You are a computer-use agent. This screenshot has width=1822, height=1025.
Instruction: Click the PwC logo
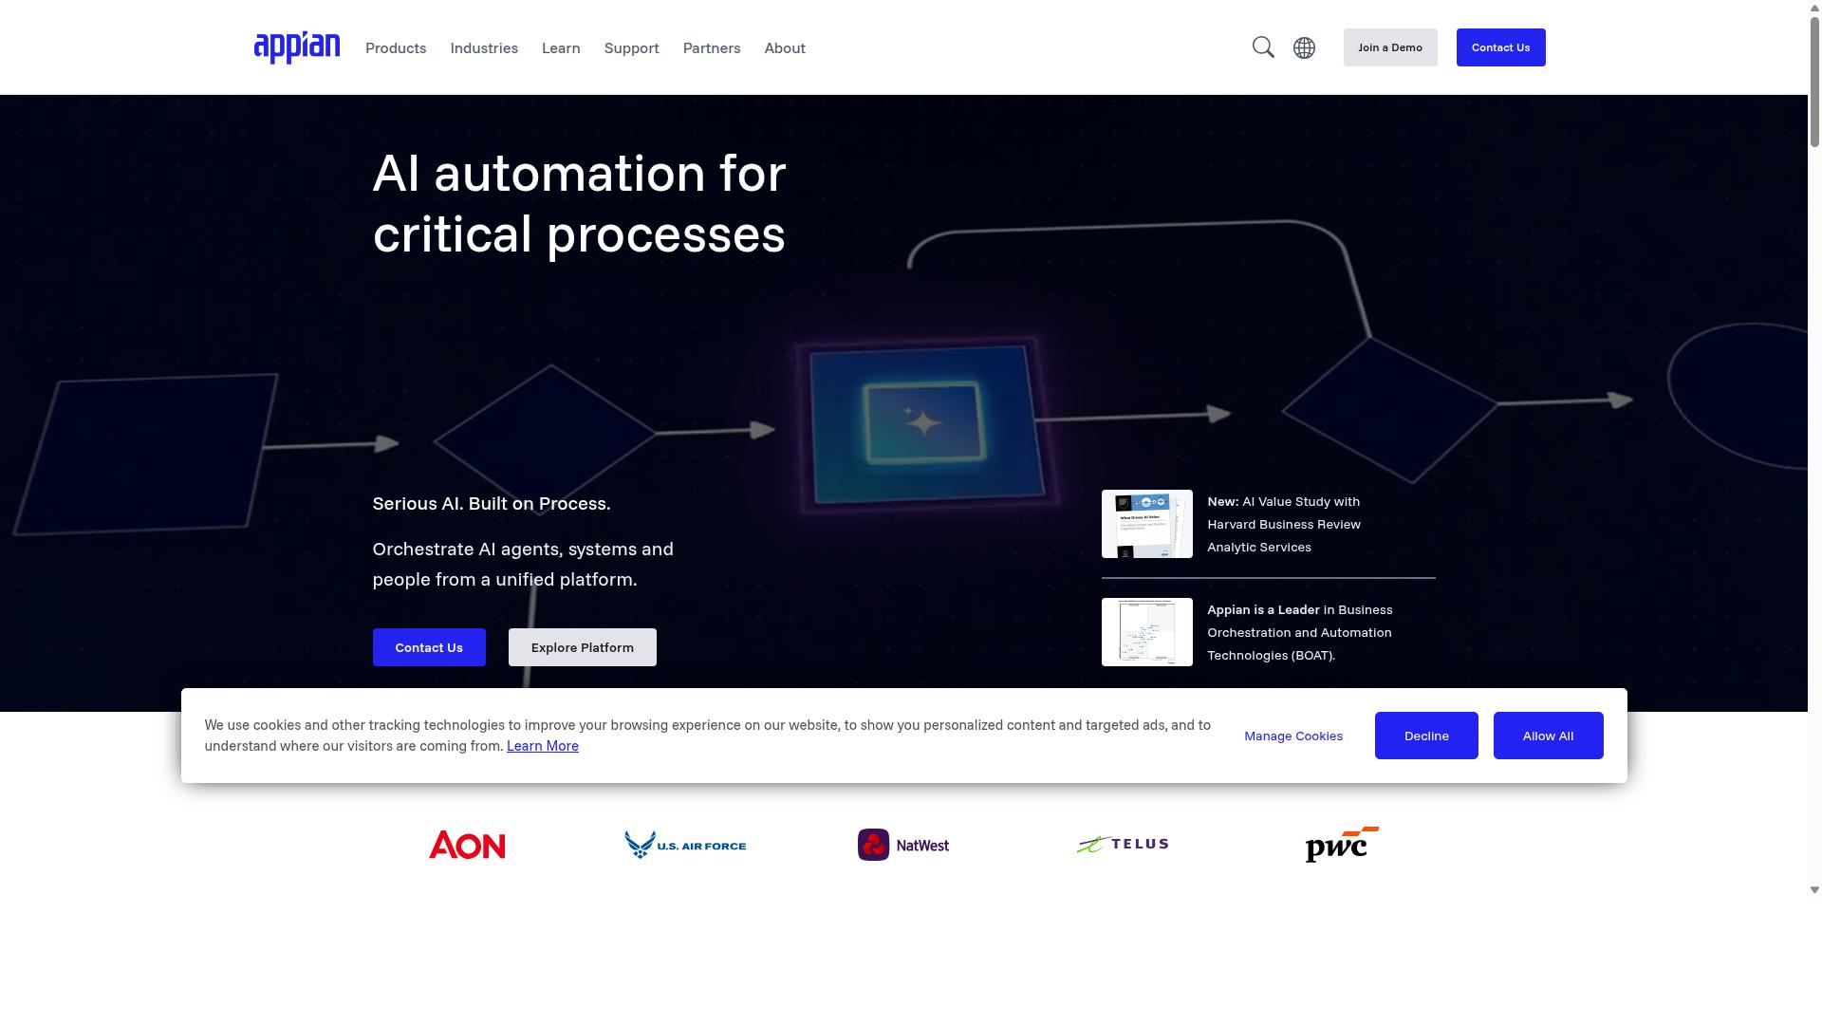coord(1342,844)
